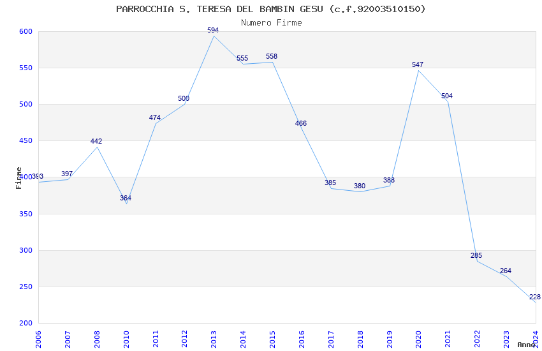Click the 397 data point label
This screenshot has width=542, height=351.
pyautogui.click(x=67, y=174)
